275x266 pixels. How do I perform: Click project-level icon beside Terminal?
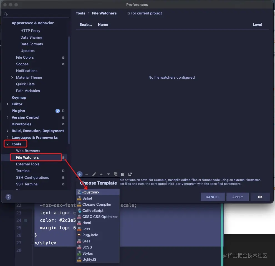pyautogui.click(x=63, y=171)
